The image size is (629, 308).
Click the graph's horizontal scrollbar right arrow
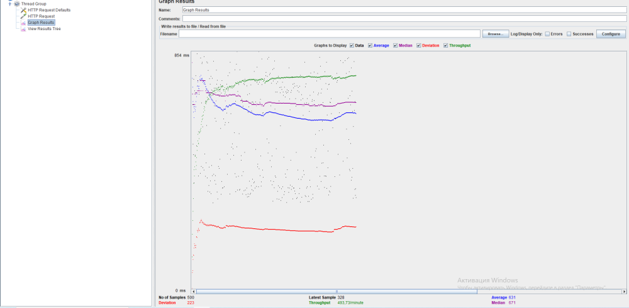pyautogui.click(x=623, y=291)
